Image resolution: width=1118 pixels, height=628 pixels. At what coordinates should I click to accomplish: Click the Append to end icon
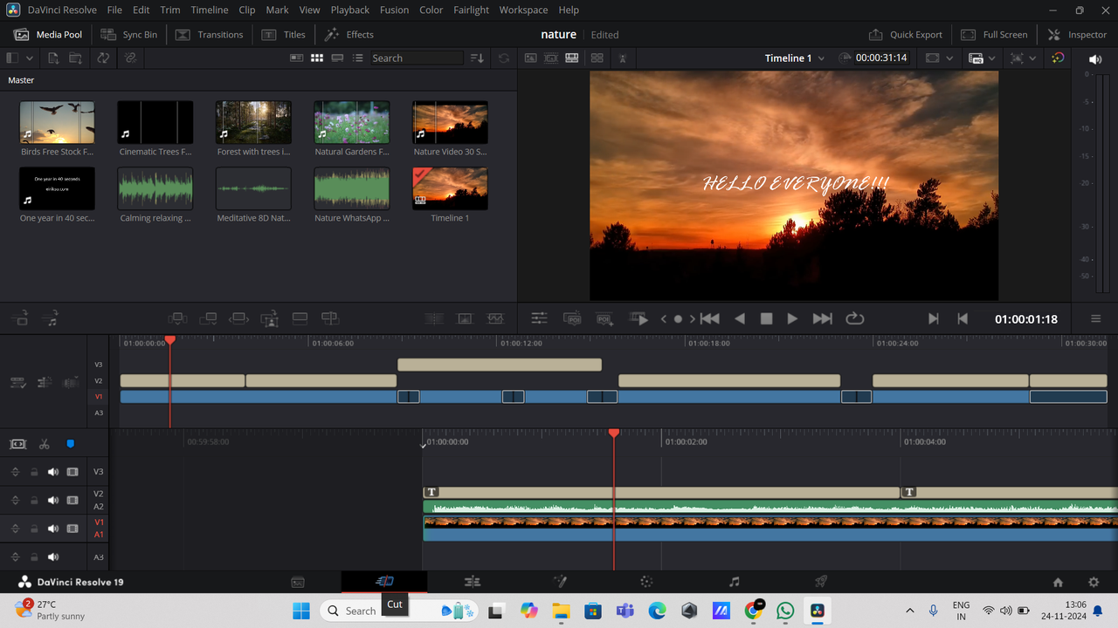(208, 318)
